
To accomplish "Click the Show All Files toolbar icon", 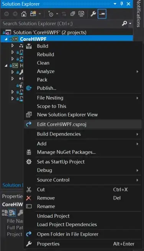I will pyautogui.click(x=82, y=14).
